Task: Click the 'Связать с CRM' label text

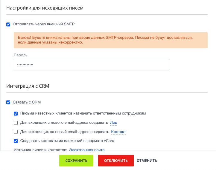Action: [27, 102]
